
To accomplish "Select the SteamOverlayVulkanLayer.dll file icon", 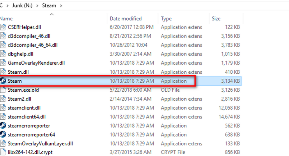I will 3,144.
